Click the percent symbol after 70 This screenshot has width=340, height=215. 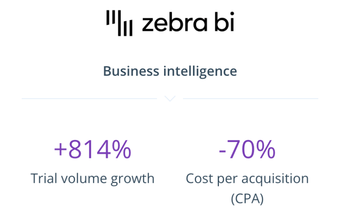click(x=265, y=150)
